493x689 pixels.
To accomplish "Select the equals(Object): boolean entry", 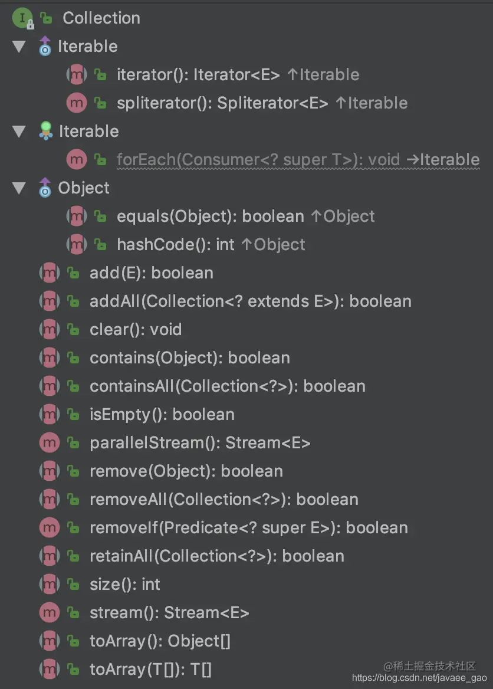I will point(246,216).
